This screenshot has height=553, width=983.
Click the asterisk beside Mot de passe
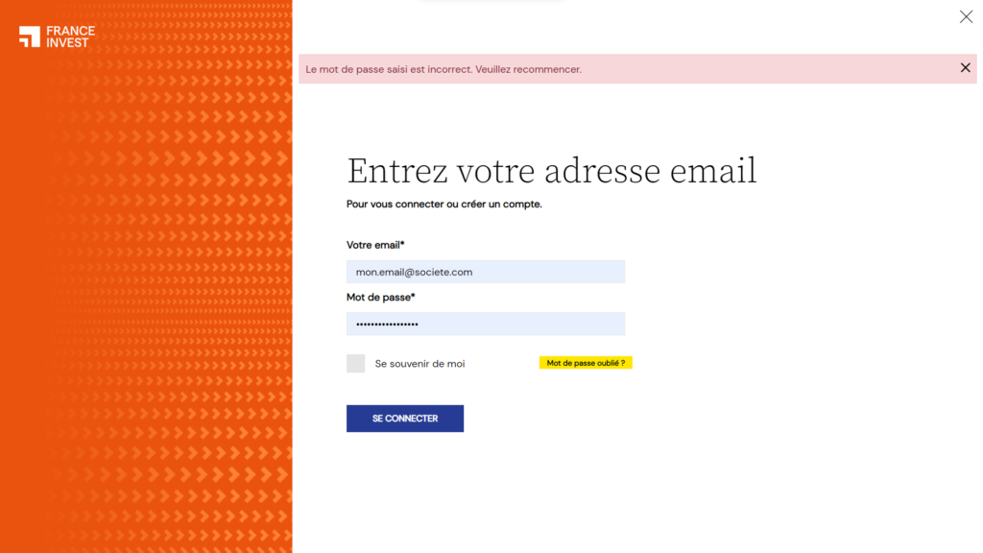click(413, 296)
